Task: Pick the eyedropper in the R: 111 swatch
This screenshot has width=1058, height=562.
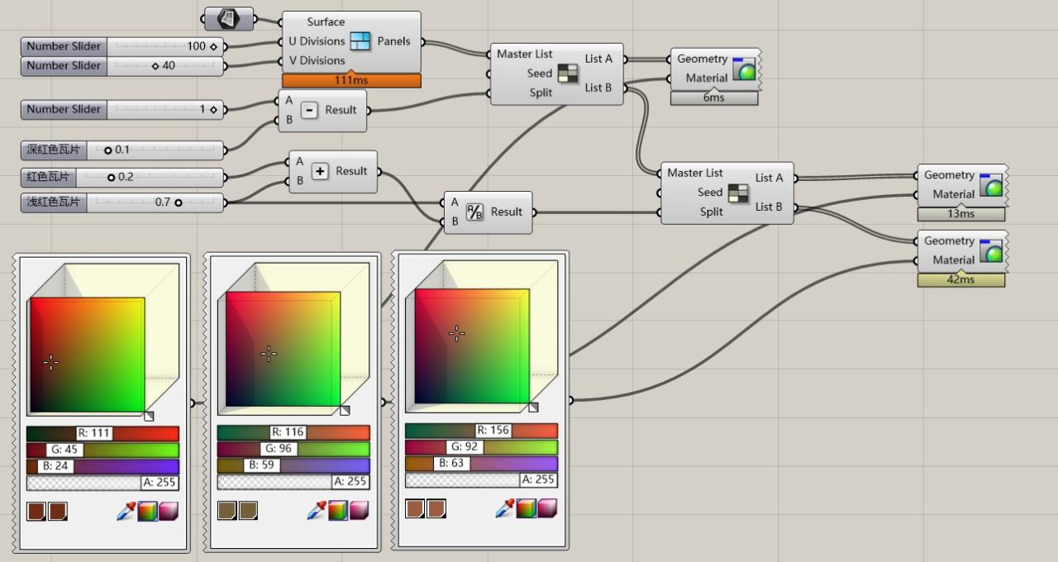Action: pos(126,512)
